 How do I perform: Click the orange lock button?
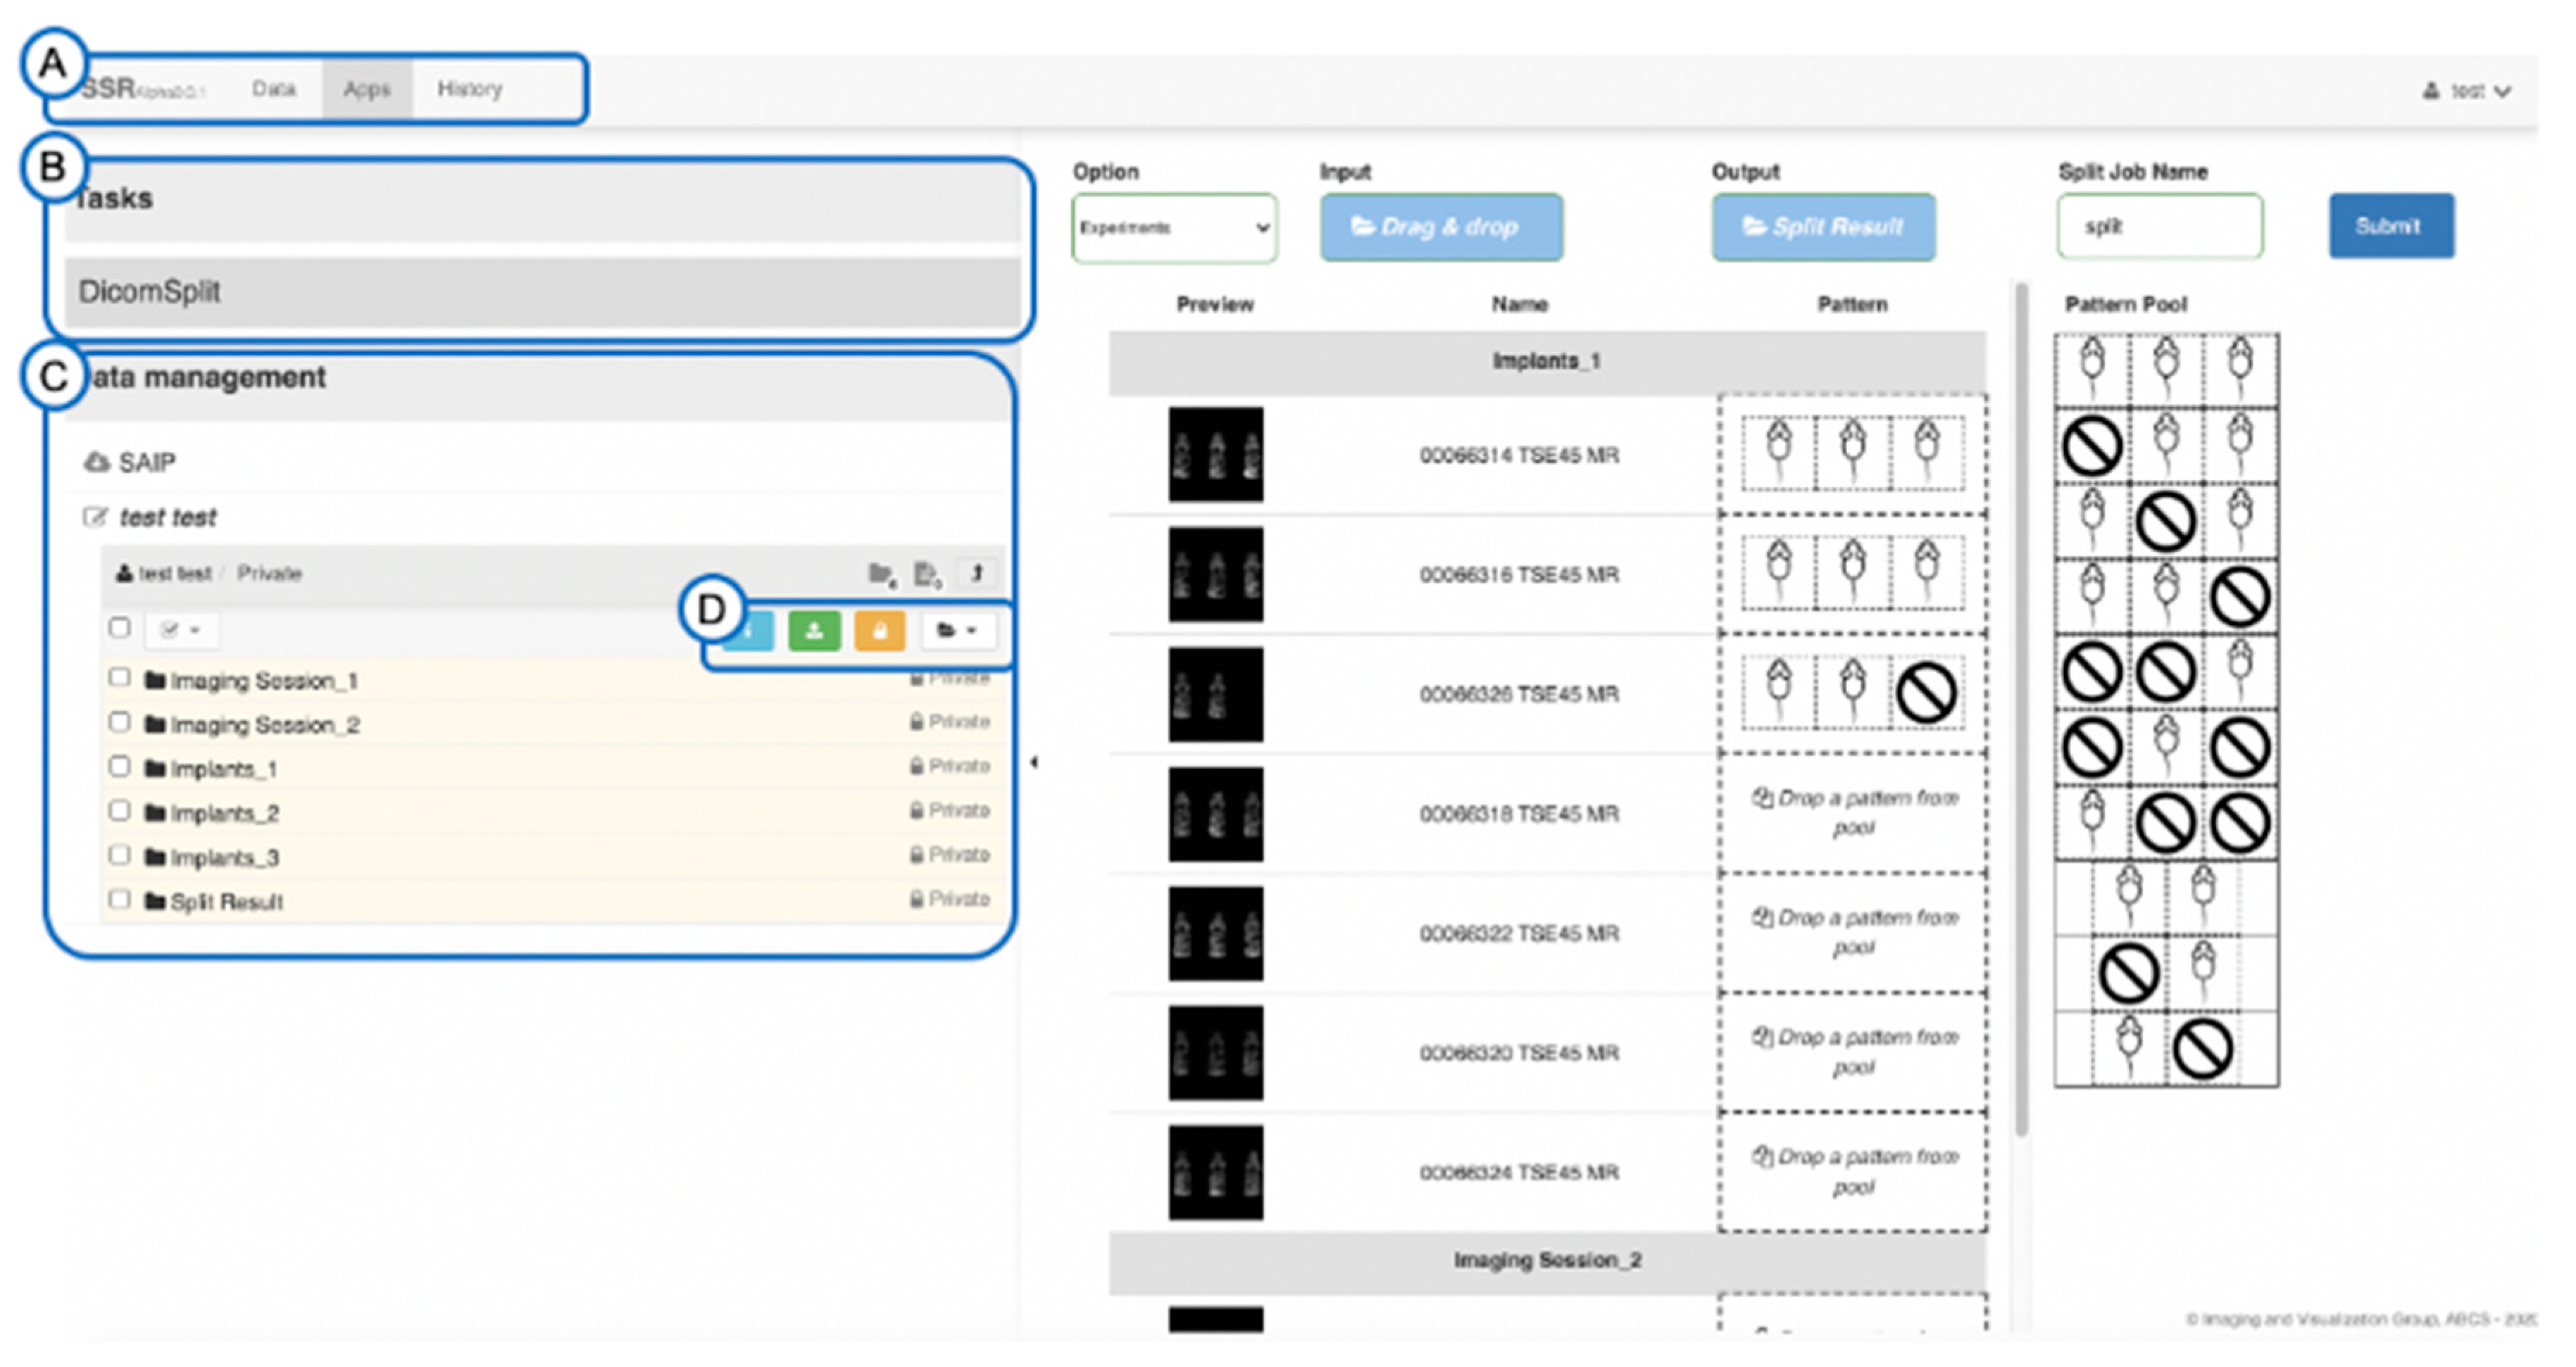(x=879, y=631)
